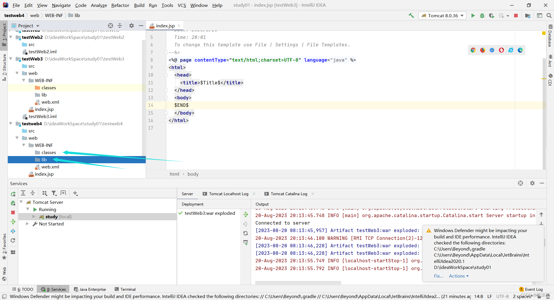Click the body breadcrumb below the editor

[x=193, y=174]
